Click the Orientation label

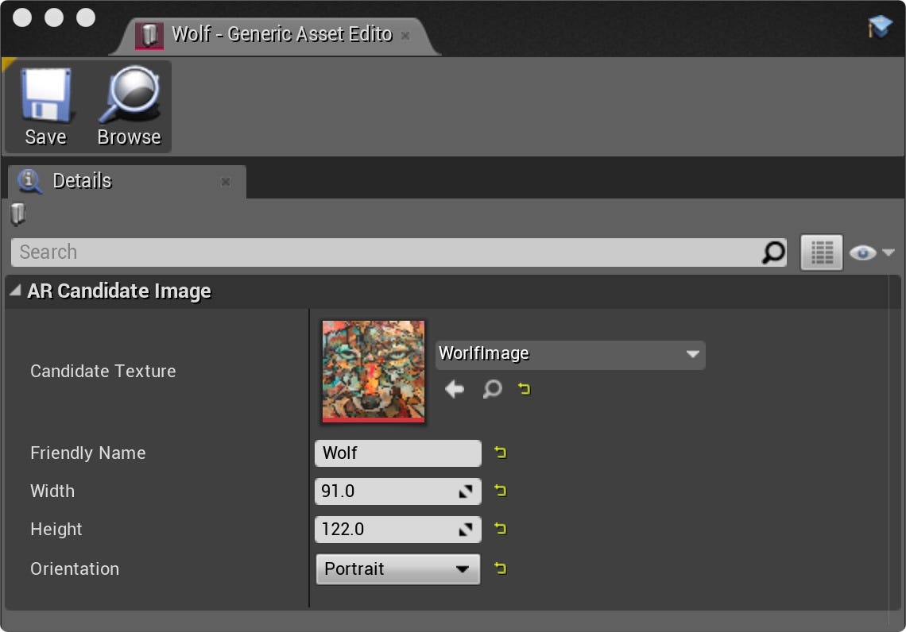click(75, 569)
